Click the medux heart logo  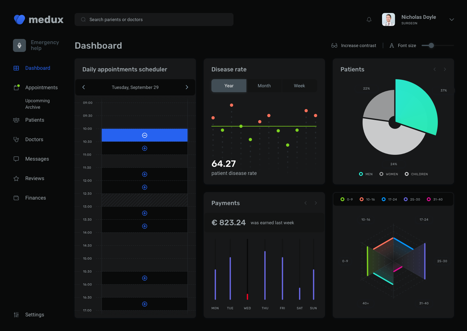19,19
